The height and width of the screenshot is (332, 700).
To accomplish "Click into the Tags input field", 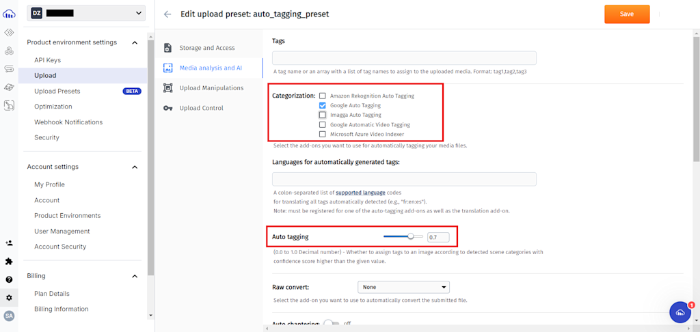I will coord(404,59).
